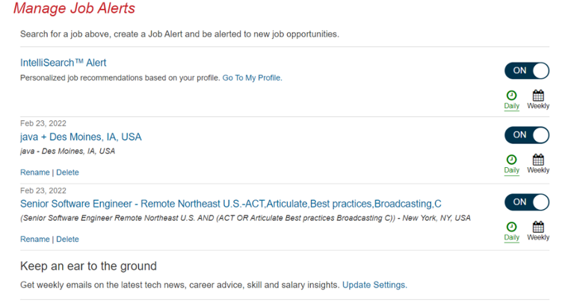Screen dimensions: 574x303
Task: Turn off the IntelliSearch Alert toggle
Action: pyautogui.click(x=527, y=71)
